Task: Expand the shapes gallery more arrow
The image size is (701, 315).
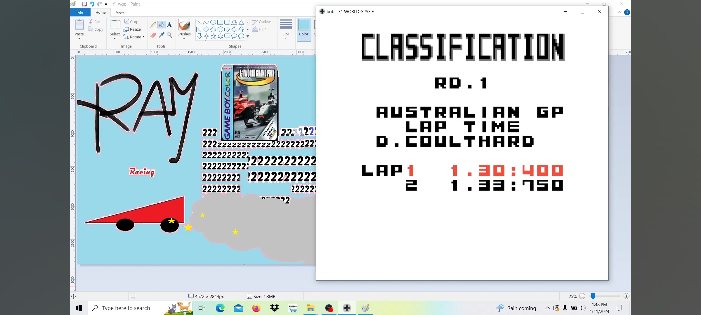Action: pyautogui.click(x=248, y=36)
